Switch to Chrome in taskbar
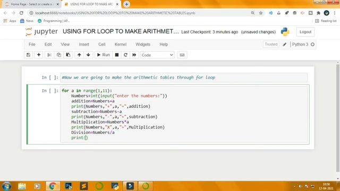The image size is (340, 191). click(53, 186)
